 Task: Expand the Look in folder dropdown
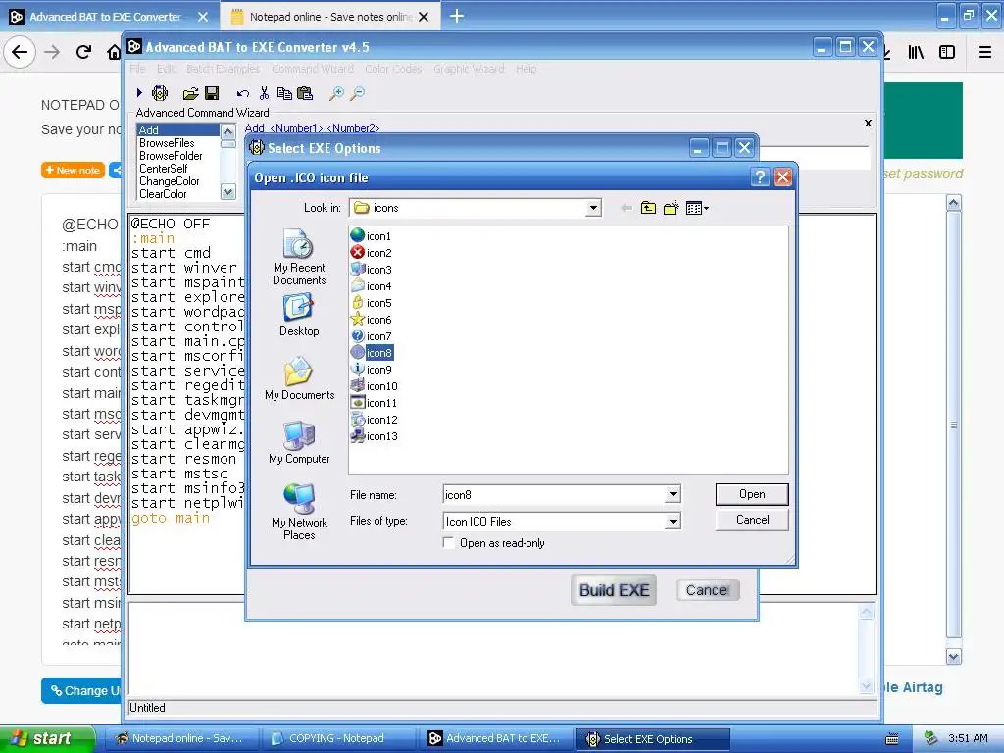pos(593,208)
